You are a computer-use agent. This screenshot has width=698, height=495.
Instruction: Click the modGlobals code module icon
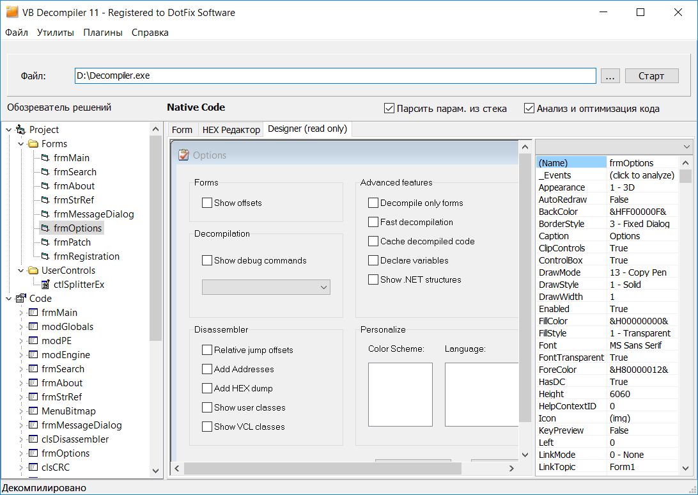tap(33, 327)
